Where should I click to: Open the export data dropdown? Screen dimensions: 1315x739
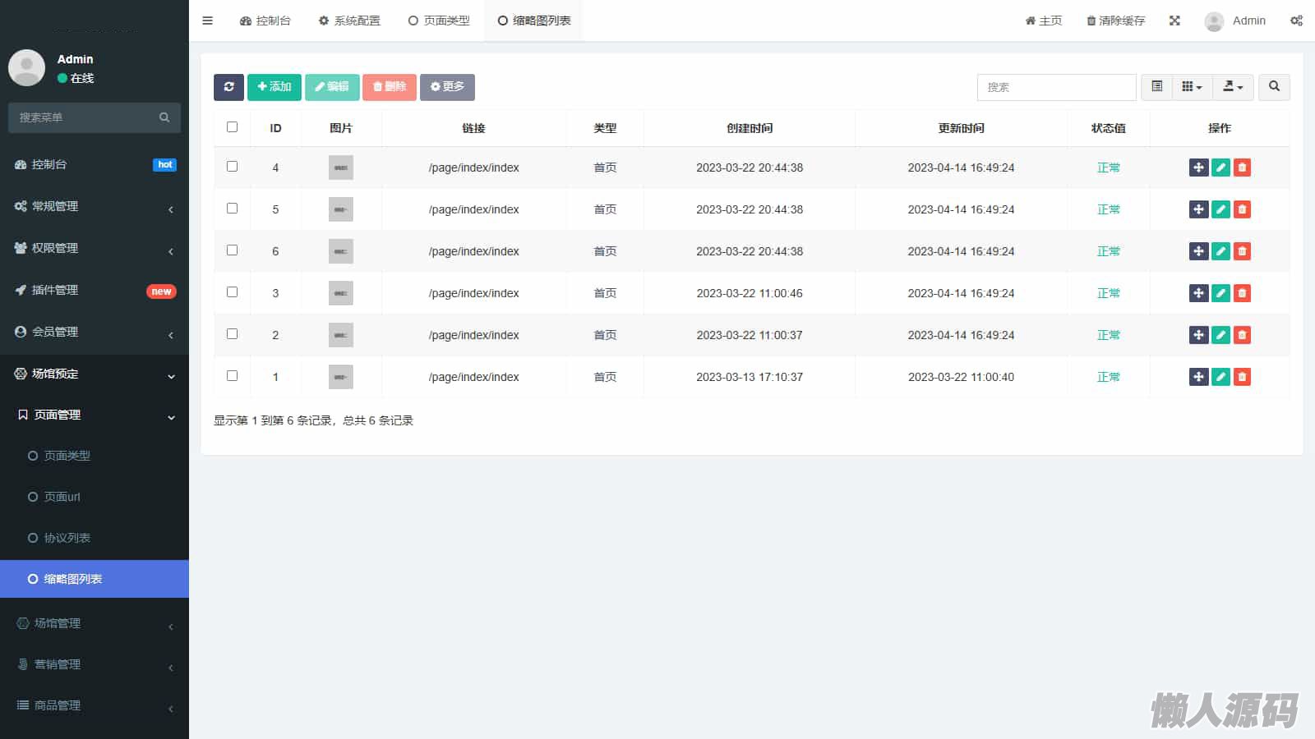tap(1232, 87)
